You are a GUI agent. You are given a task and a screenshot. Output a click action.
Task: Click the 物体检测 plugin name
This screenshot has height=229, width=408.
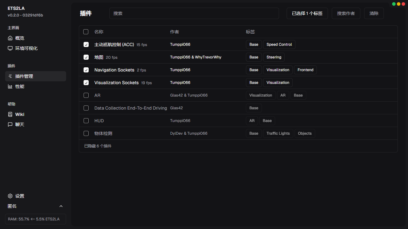(x=103, y=133)
